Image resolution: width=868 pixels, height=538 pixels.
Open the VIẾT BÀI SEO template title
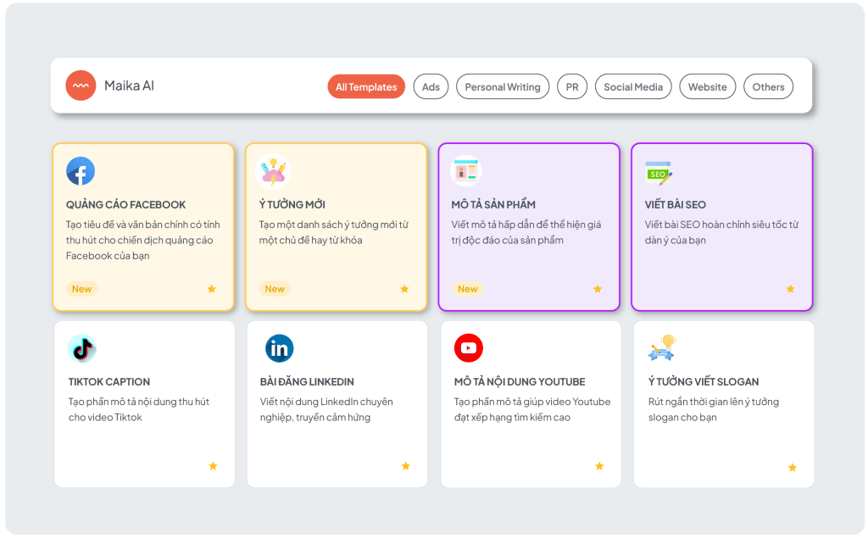(676, 205)
